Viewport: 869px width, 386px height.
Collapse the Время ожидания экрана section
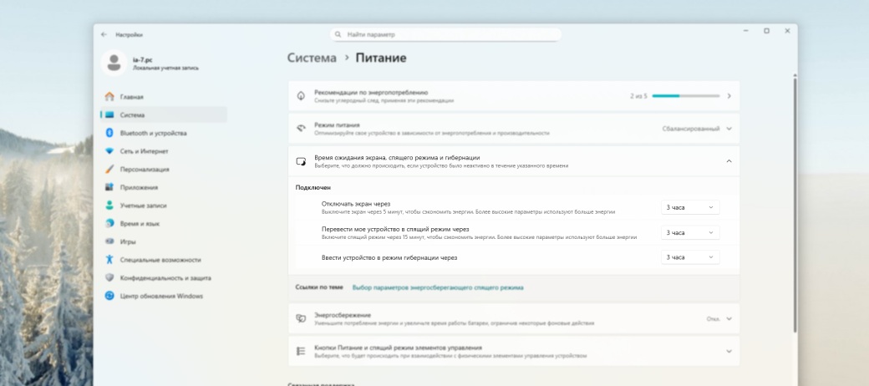pos(729,160)
